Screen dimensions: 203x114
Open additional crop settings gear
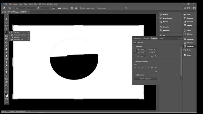(x=76, y=8)
